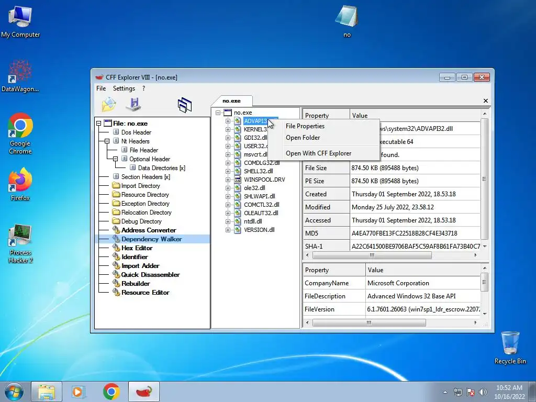
Task: Click the upper panel horizontal scrollbar thumb
Action: [x=372, y=255]
